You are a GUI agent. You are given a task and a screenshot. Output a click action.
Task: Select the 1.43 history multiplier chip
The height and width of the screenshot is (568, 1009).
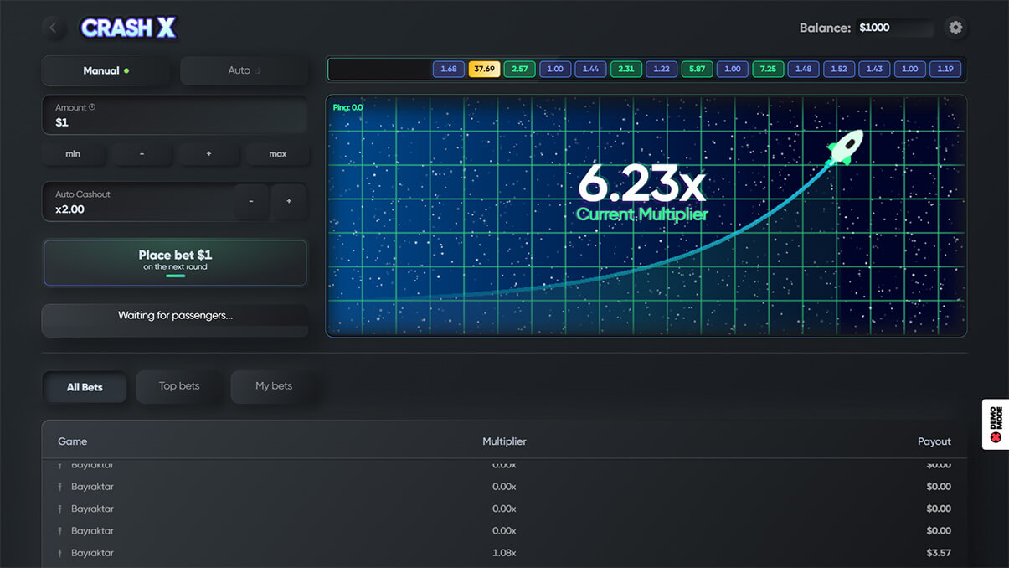(x=875, y=69)
